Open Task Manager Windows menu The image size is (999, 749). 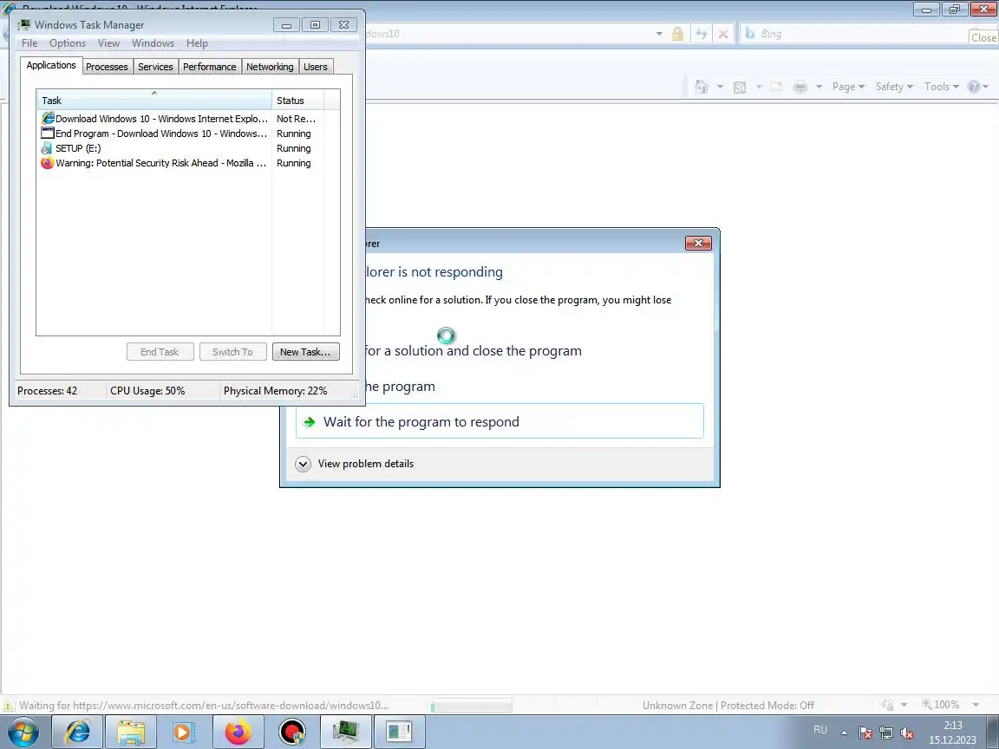click(153, 43)
